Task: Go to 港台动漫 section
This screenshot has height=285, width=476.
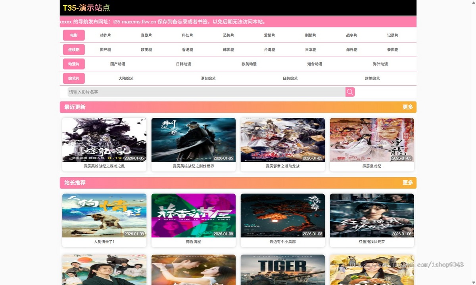Action: tap(315, 64)
